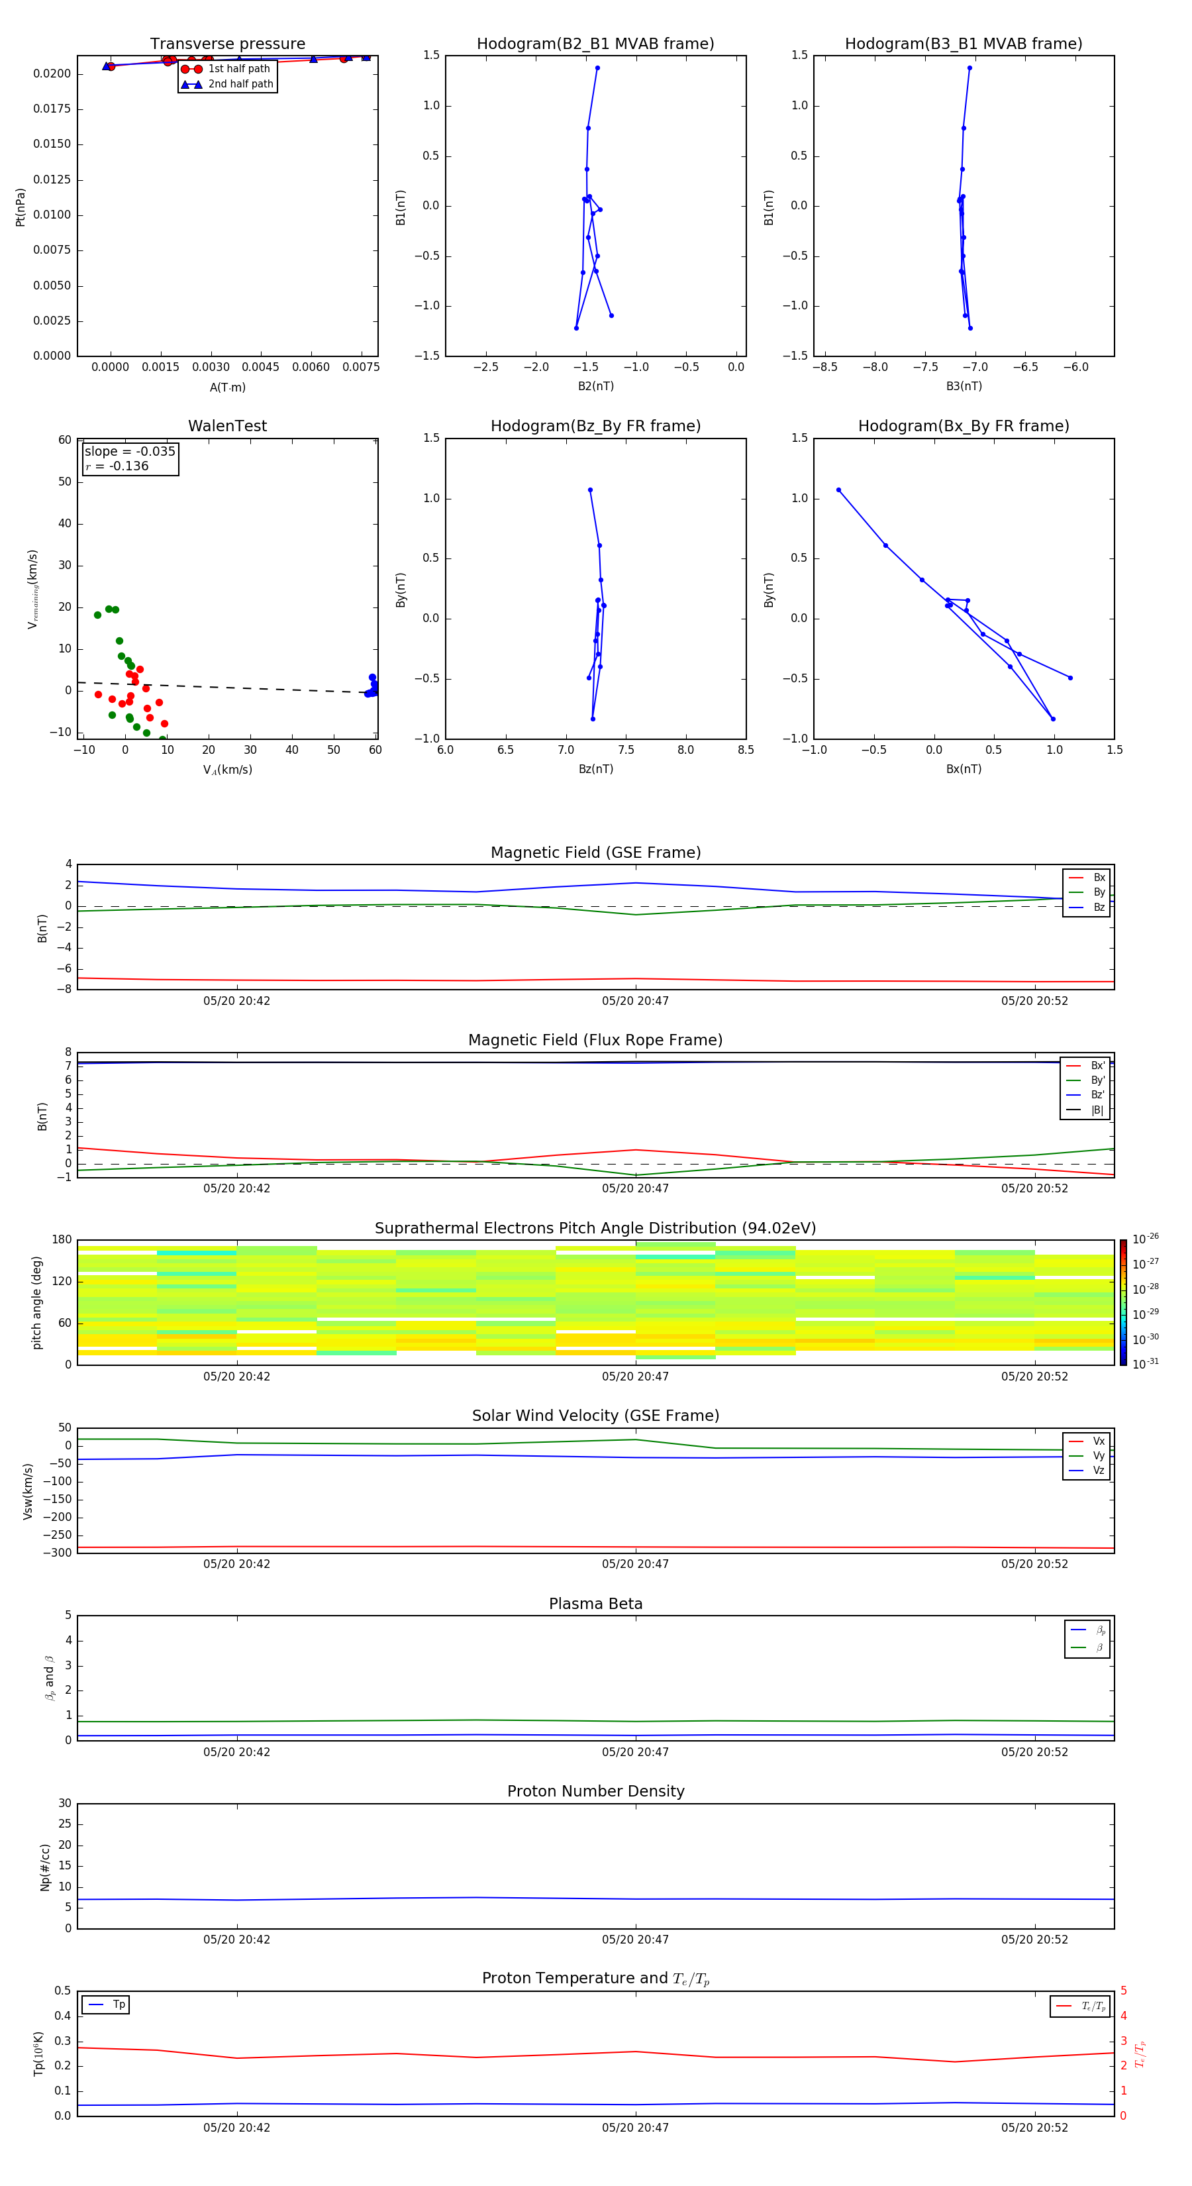Screen dimensions: 1192x2186
Task: Select Bz legend entry in GSE magnetic field
Action: [x=1087, y=907]
